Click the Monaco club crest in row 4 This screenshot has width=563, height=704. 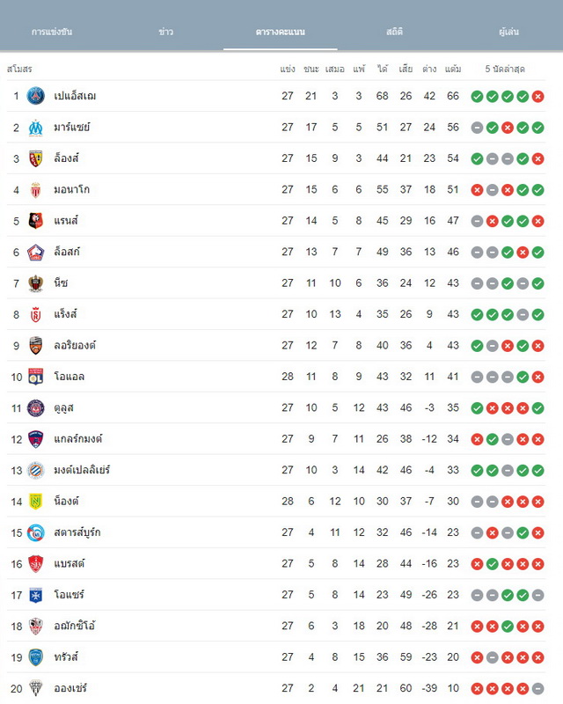[35, 190]
